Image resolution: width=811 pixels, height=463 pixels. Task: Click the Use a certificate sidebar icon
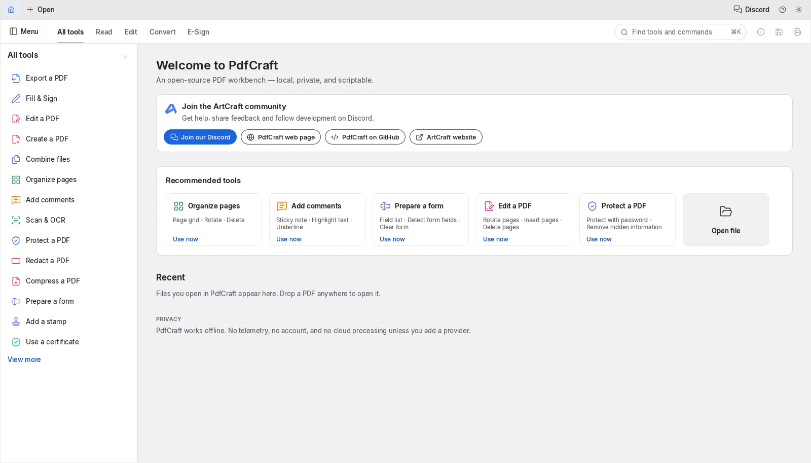tap(16, 342)
